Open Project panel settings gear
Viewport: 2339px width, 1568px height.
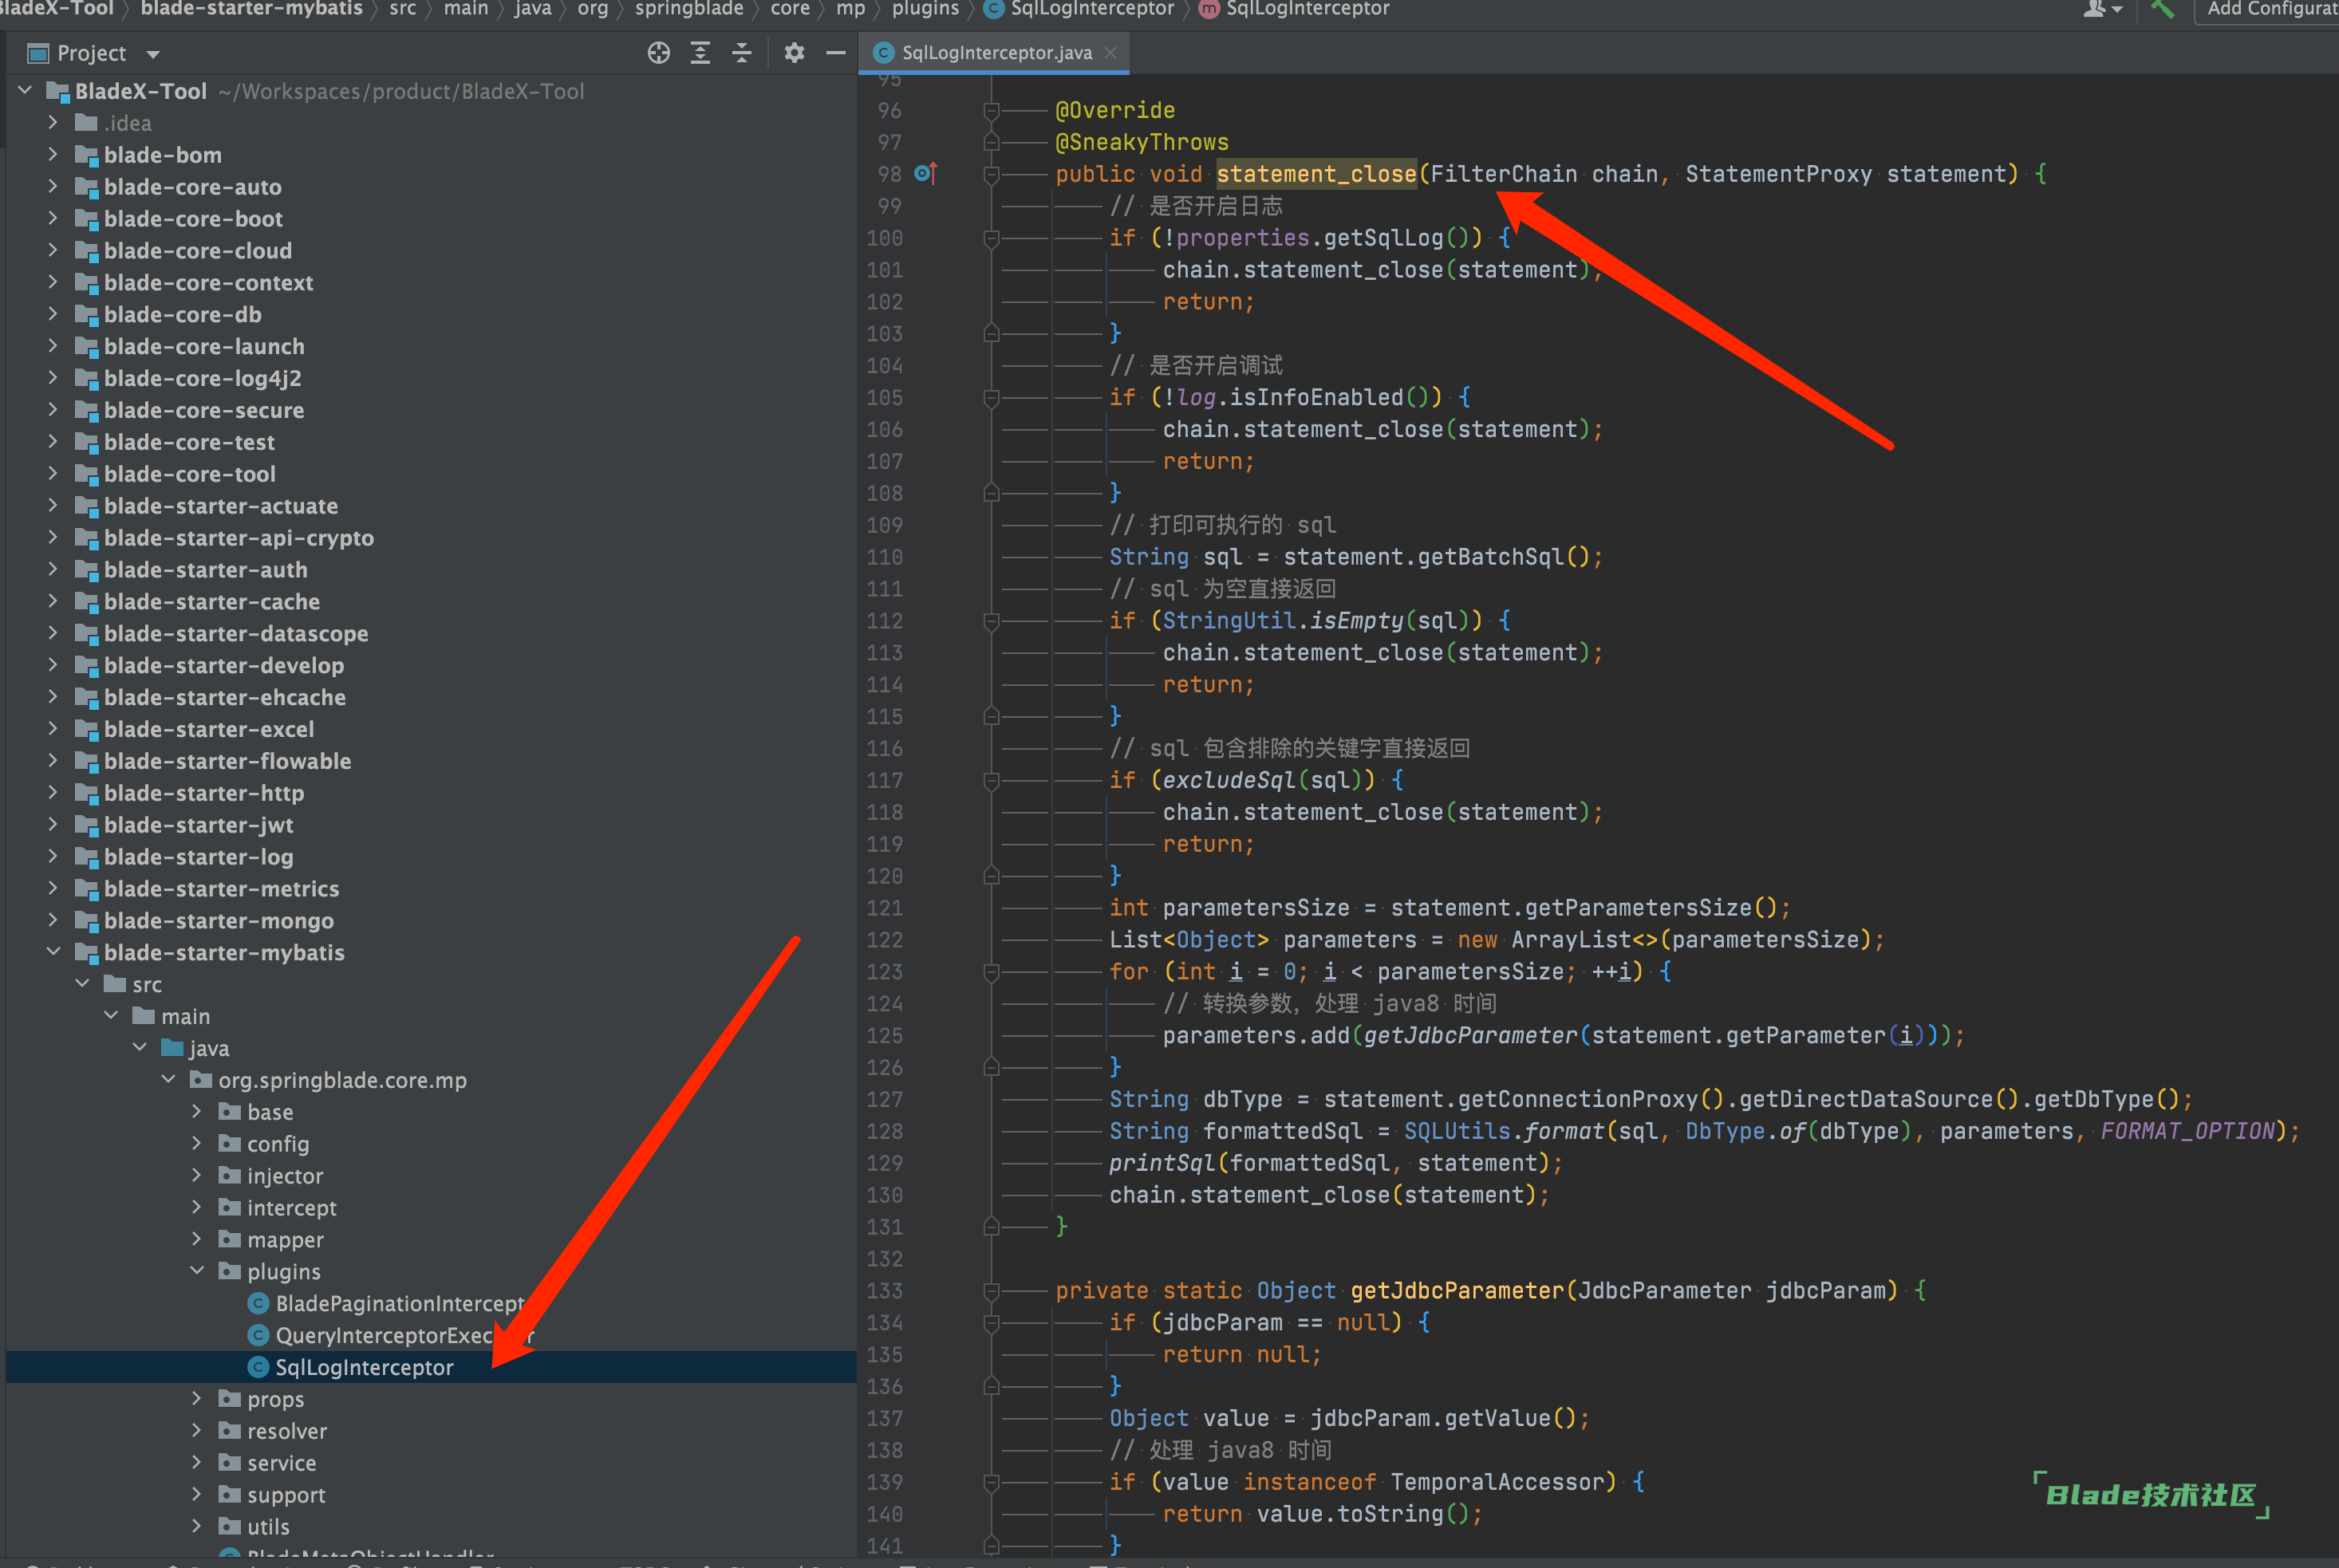tap(794, 53)
